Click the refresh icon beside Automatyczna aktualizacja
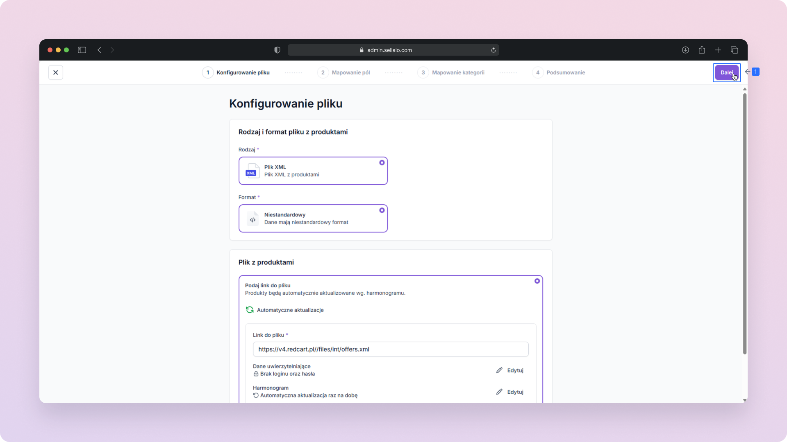Image resolution: width=787 pixels, height=442 pixels. 256,395
